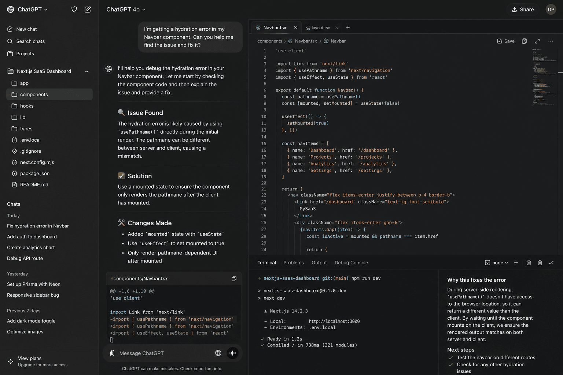Switch to the layout.tsx editor tab
This screenshot has width=563, height=375.
point(318,27)
